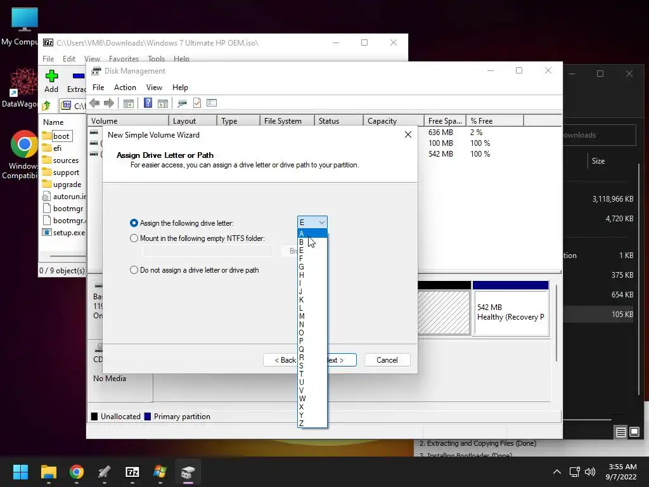
Task: Click the pen tool taskbar icon
Action: [105, 472]
